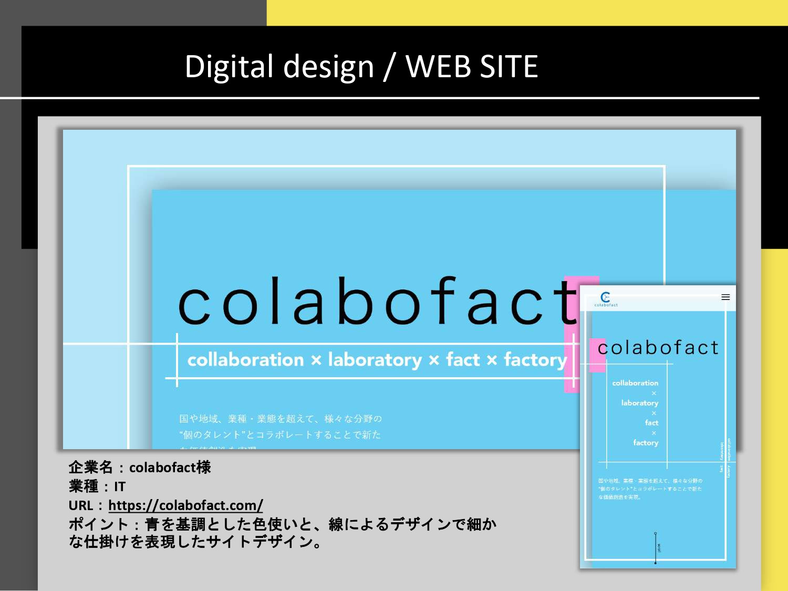Click 'collaboration' in the mobile preview list
Viewport: 788px width, 591px height.
[x=635, y=383]
